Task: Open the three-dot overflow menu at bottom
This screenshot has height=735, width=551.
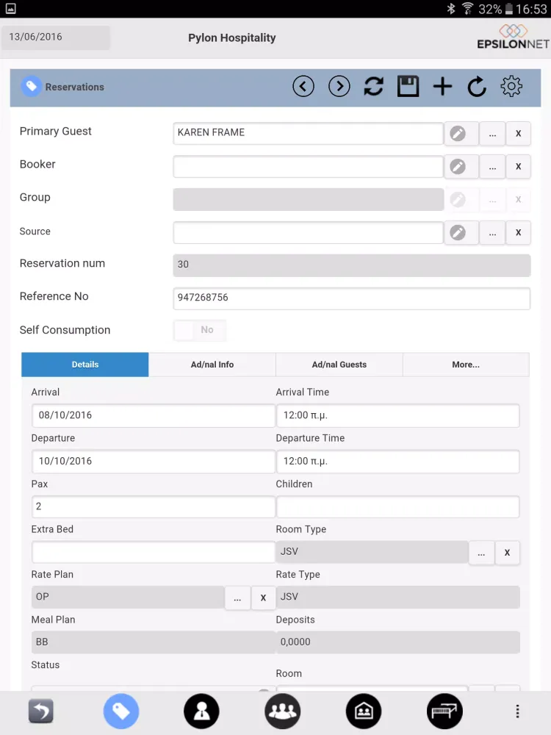Action: [x=517, y=711]
